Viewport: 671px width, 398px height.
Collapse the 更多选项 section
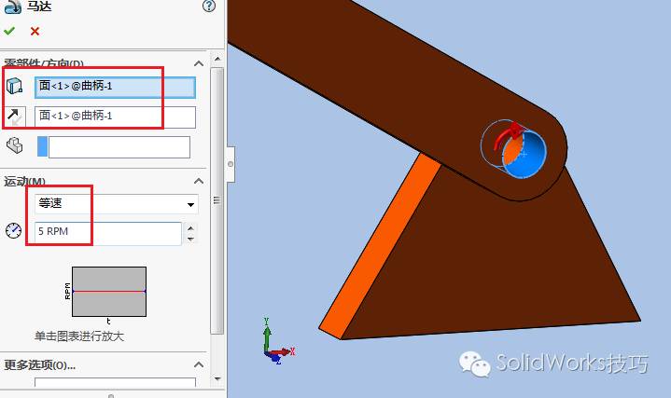coord(198,364)
